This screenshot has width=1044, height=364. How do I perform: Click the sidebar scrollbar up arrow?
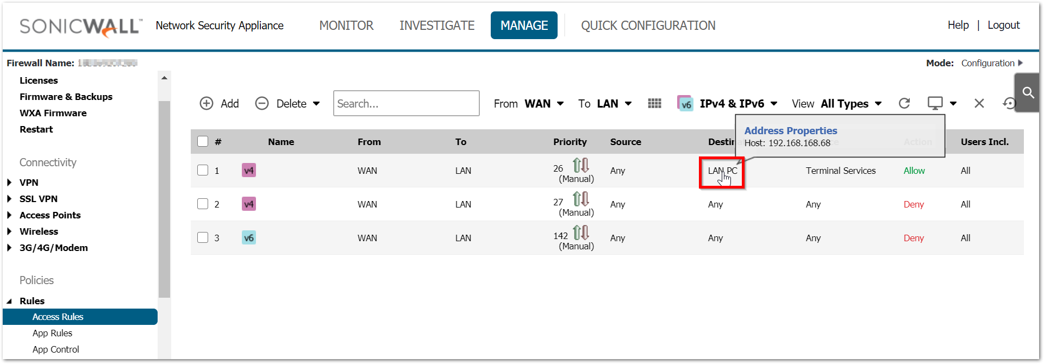(x=164, y=78)
